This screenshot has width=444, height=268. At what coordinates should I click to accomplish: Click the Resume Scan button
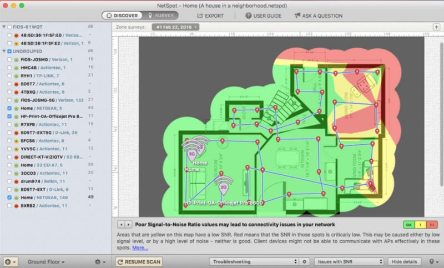click(139, 262)
